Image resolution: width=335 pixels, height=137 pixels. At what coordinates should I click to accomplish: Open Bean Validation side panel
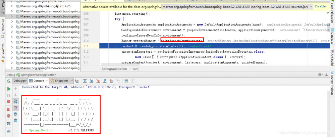pos(332,11)
